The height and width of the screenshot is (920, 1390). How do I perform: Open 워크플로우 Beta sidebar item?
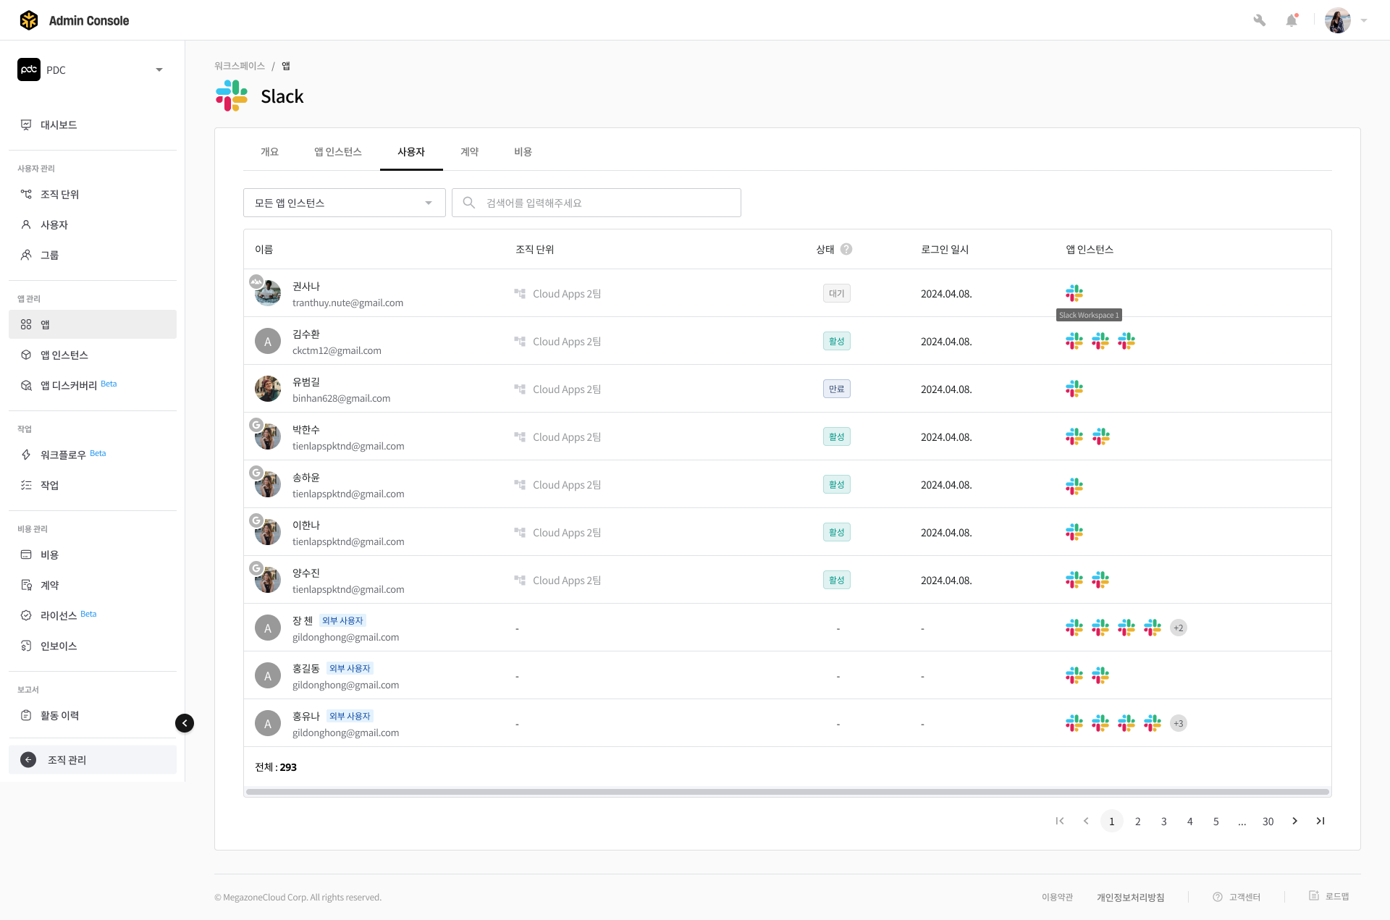[93, 455]
